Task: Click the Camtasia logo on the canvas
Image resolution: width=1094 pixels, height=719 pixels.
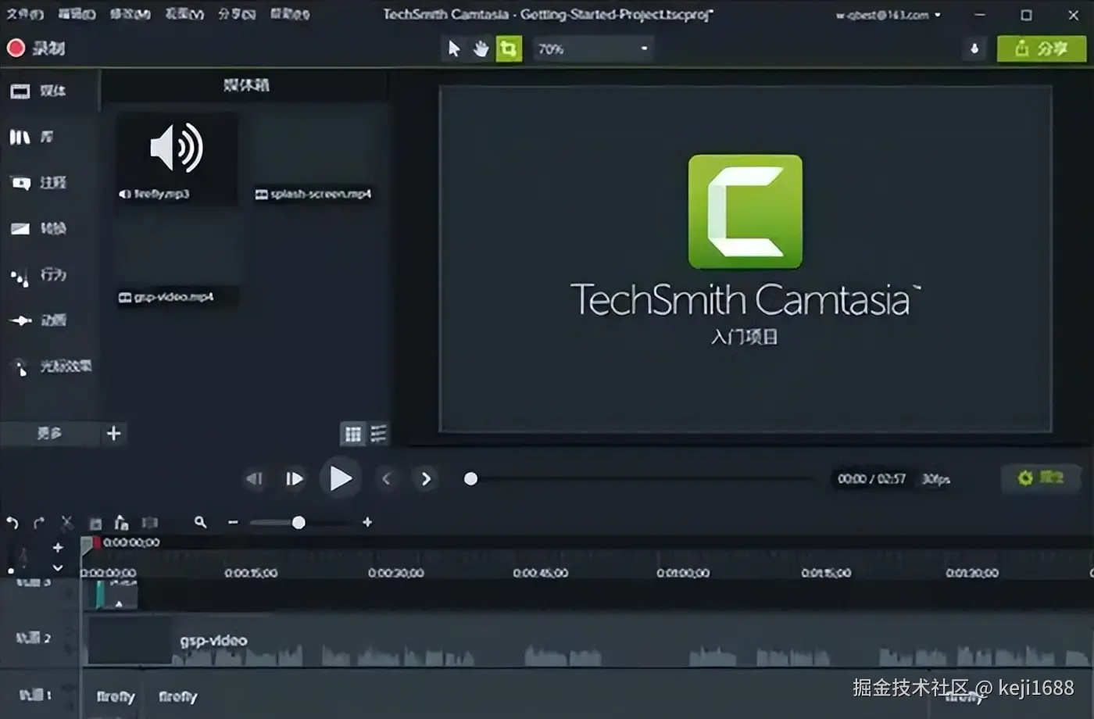Action: pyautogui.click(x=745, y=212)
